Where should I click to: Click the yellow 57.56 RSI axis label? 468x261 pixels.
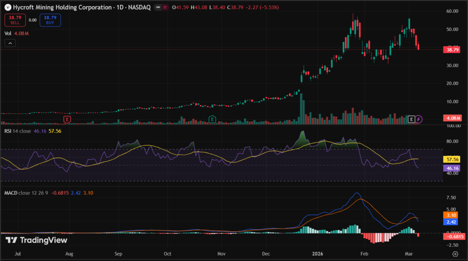coord(452,160)
